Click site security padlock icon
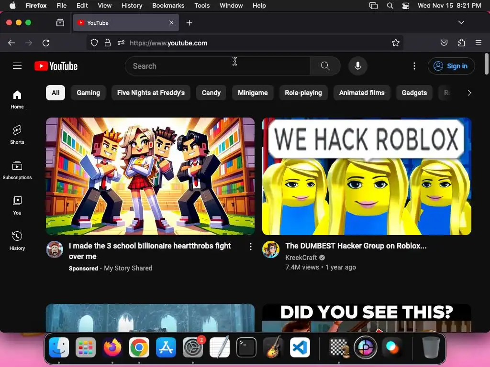Screen dimensions: 490x367 point(108,43)
